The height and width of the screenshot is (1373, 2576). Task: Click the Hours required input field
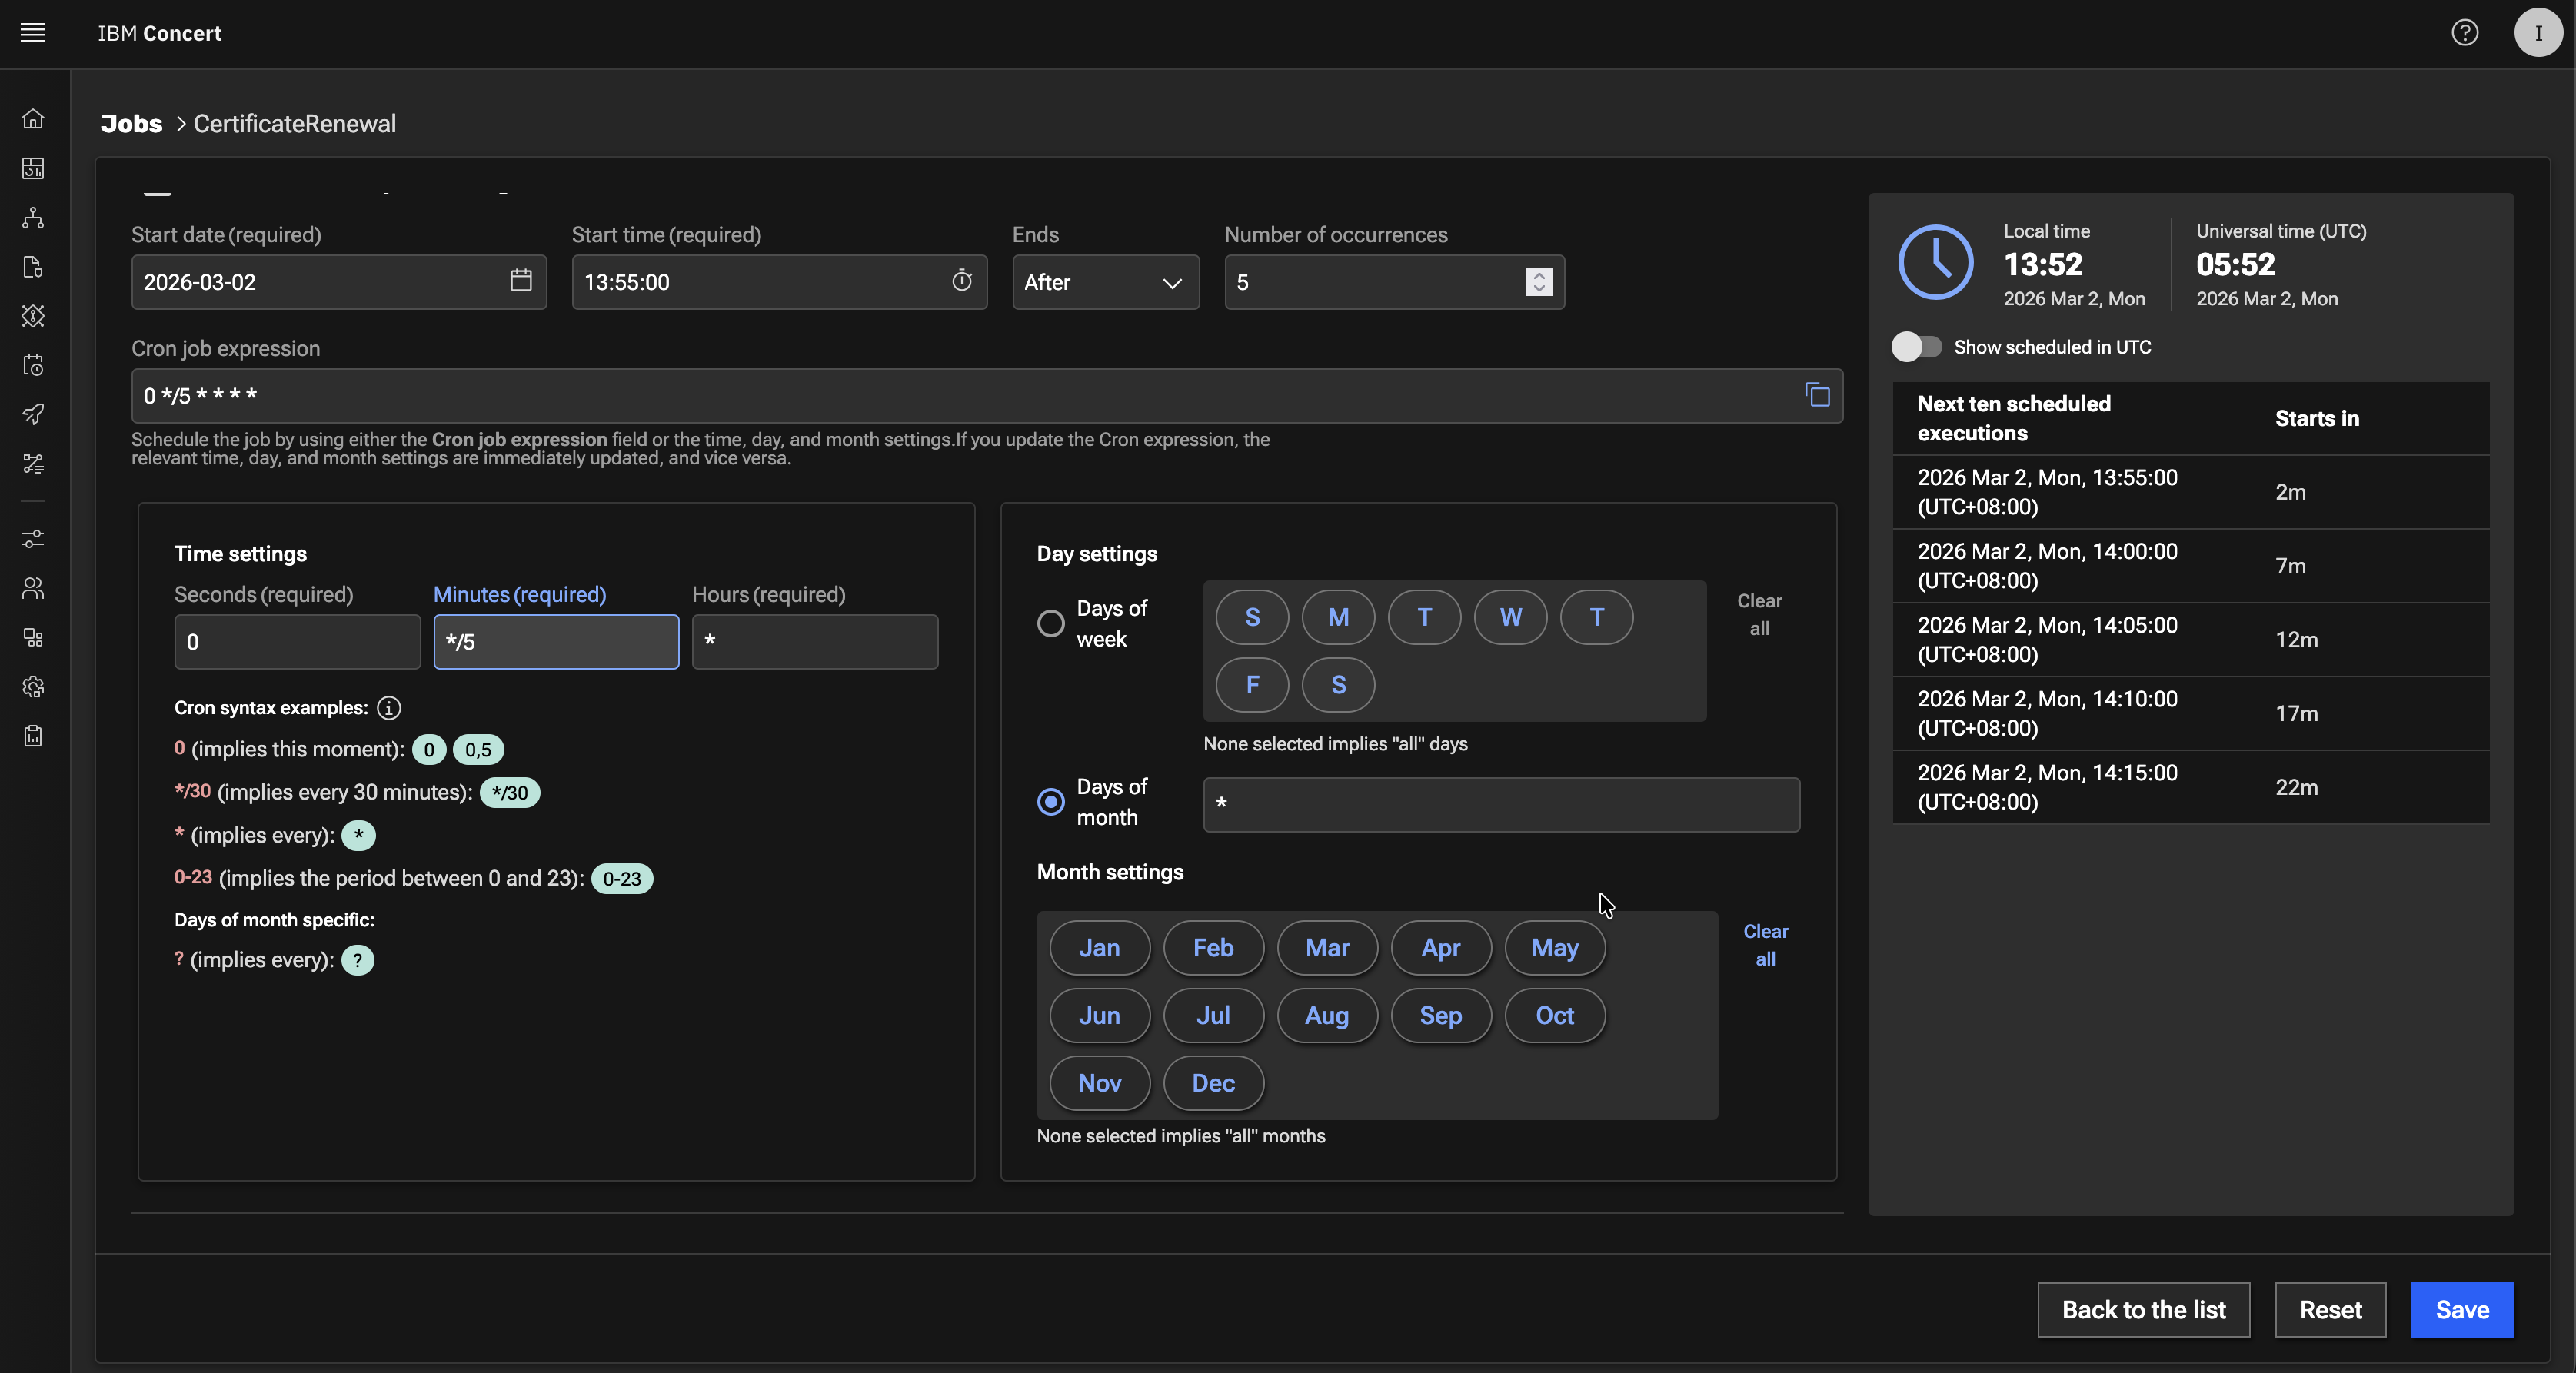coord(814,642)
